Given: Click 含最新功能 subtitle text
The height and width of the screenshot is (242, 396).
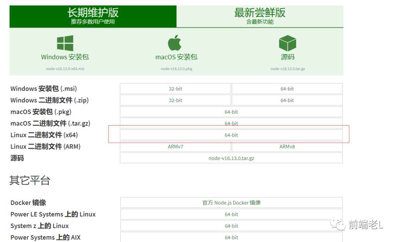Looking at the screenshot, I should [x=260, y=22].
